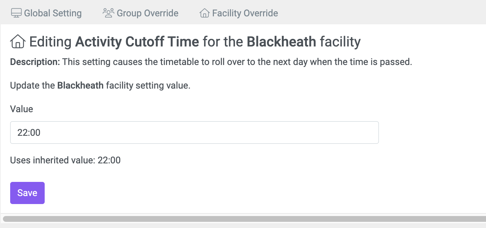The width and height of the screenshot is (486, 228).
Task: Click the word 'facility' ending the heading
Action: tap(340, 42)
